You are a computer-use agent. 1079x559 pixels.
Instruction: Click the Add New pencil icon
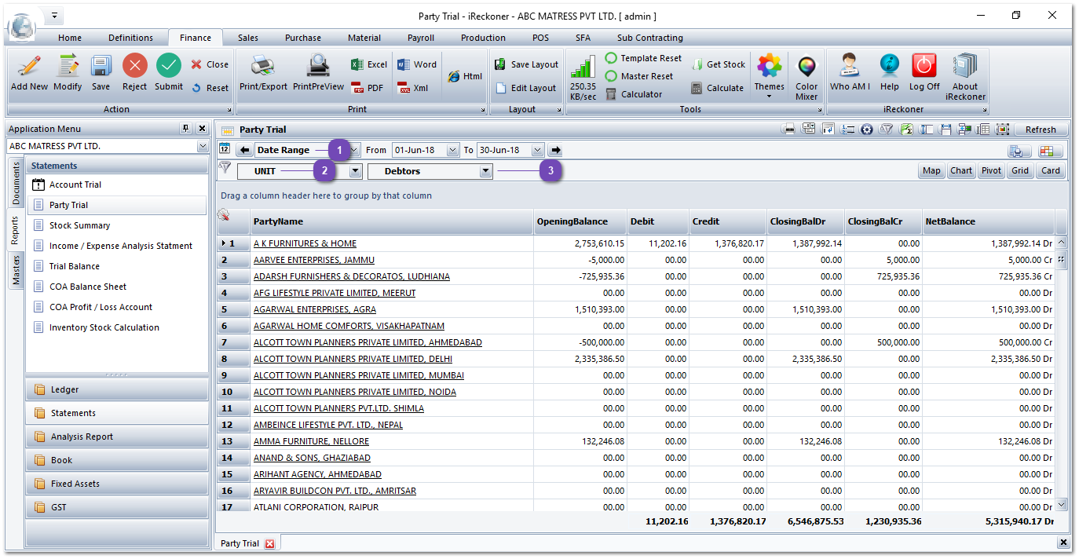pyautogui.click(x=29, y=67)
